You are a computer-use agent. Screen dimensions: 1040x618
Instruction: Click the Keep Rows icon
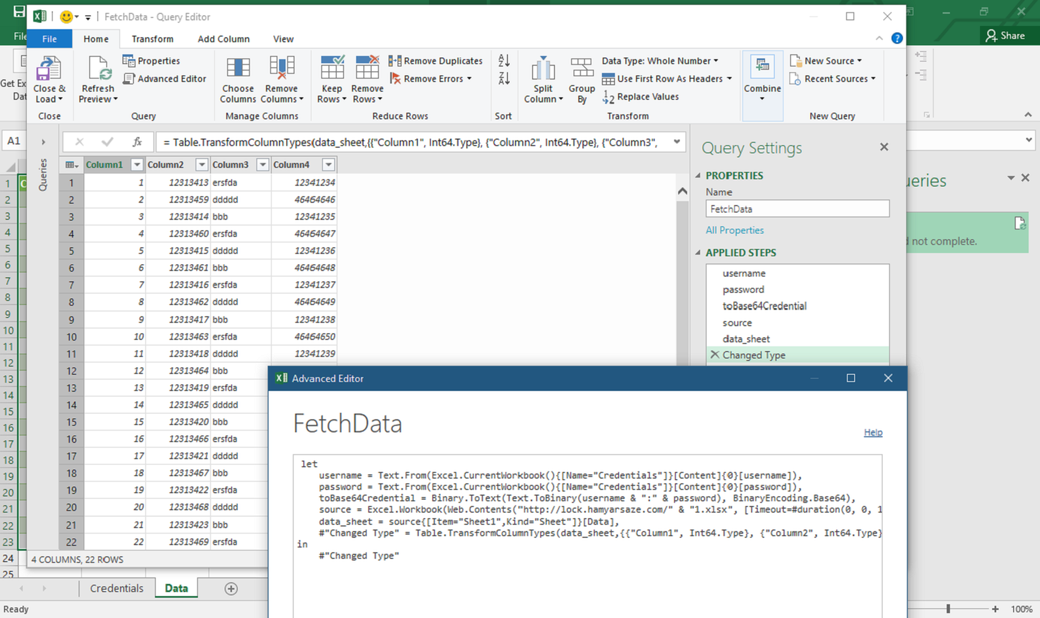pyautogui.click(x=332, y=68)
